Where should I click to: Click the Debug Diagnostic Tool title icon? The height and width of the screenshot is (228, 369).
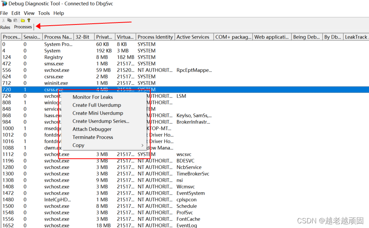pos(4,3)
